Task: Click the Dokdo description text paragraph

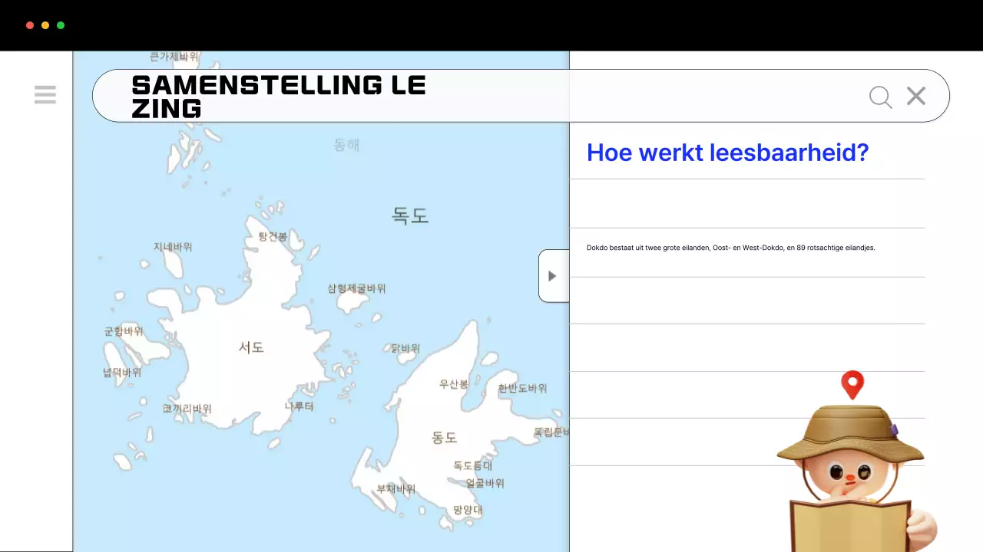Action: pos(730,247)
